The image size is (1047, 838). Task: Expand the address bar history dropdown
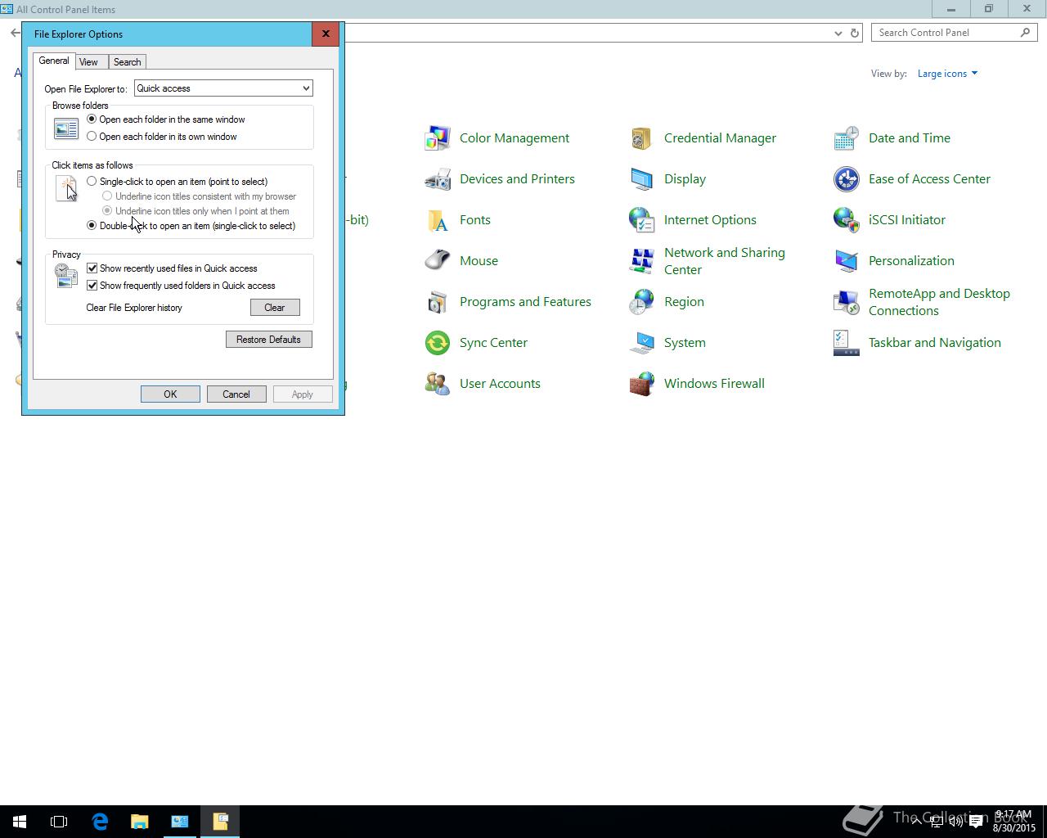pyautogui.click(x=838, y=33)
